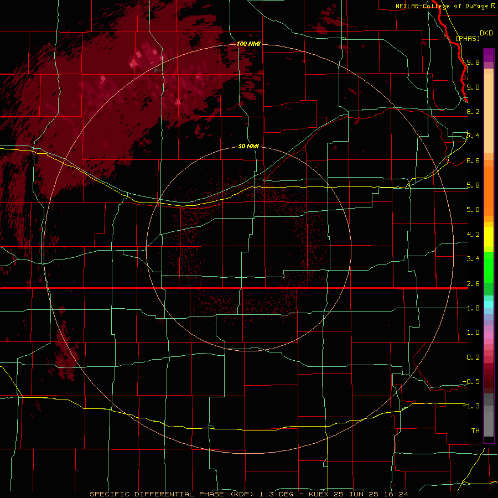Pick the light peach legend color band
Screen dimensions: 498x498
489,113
